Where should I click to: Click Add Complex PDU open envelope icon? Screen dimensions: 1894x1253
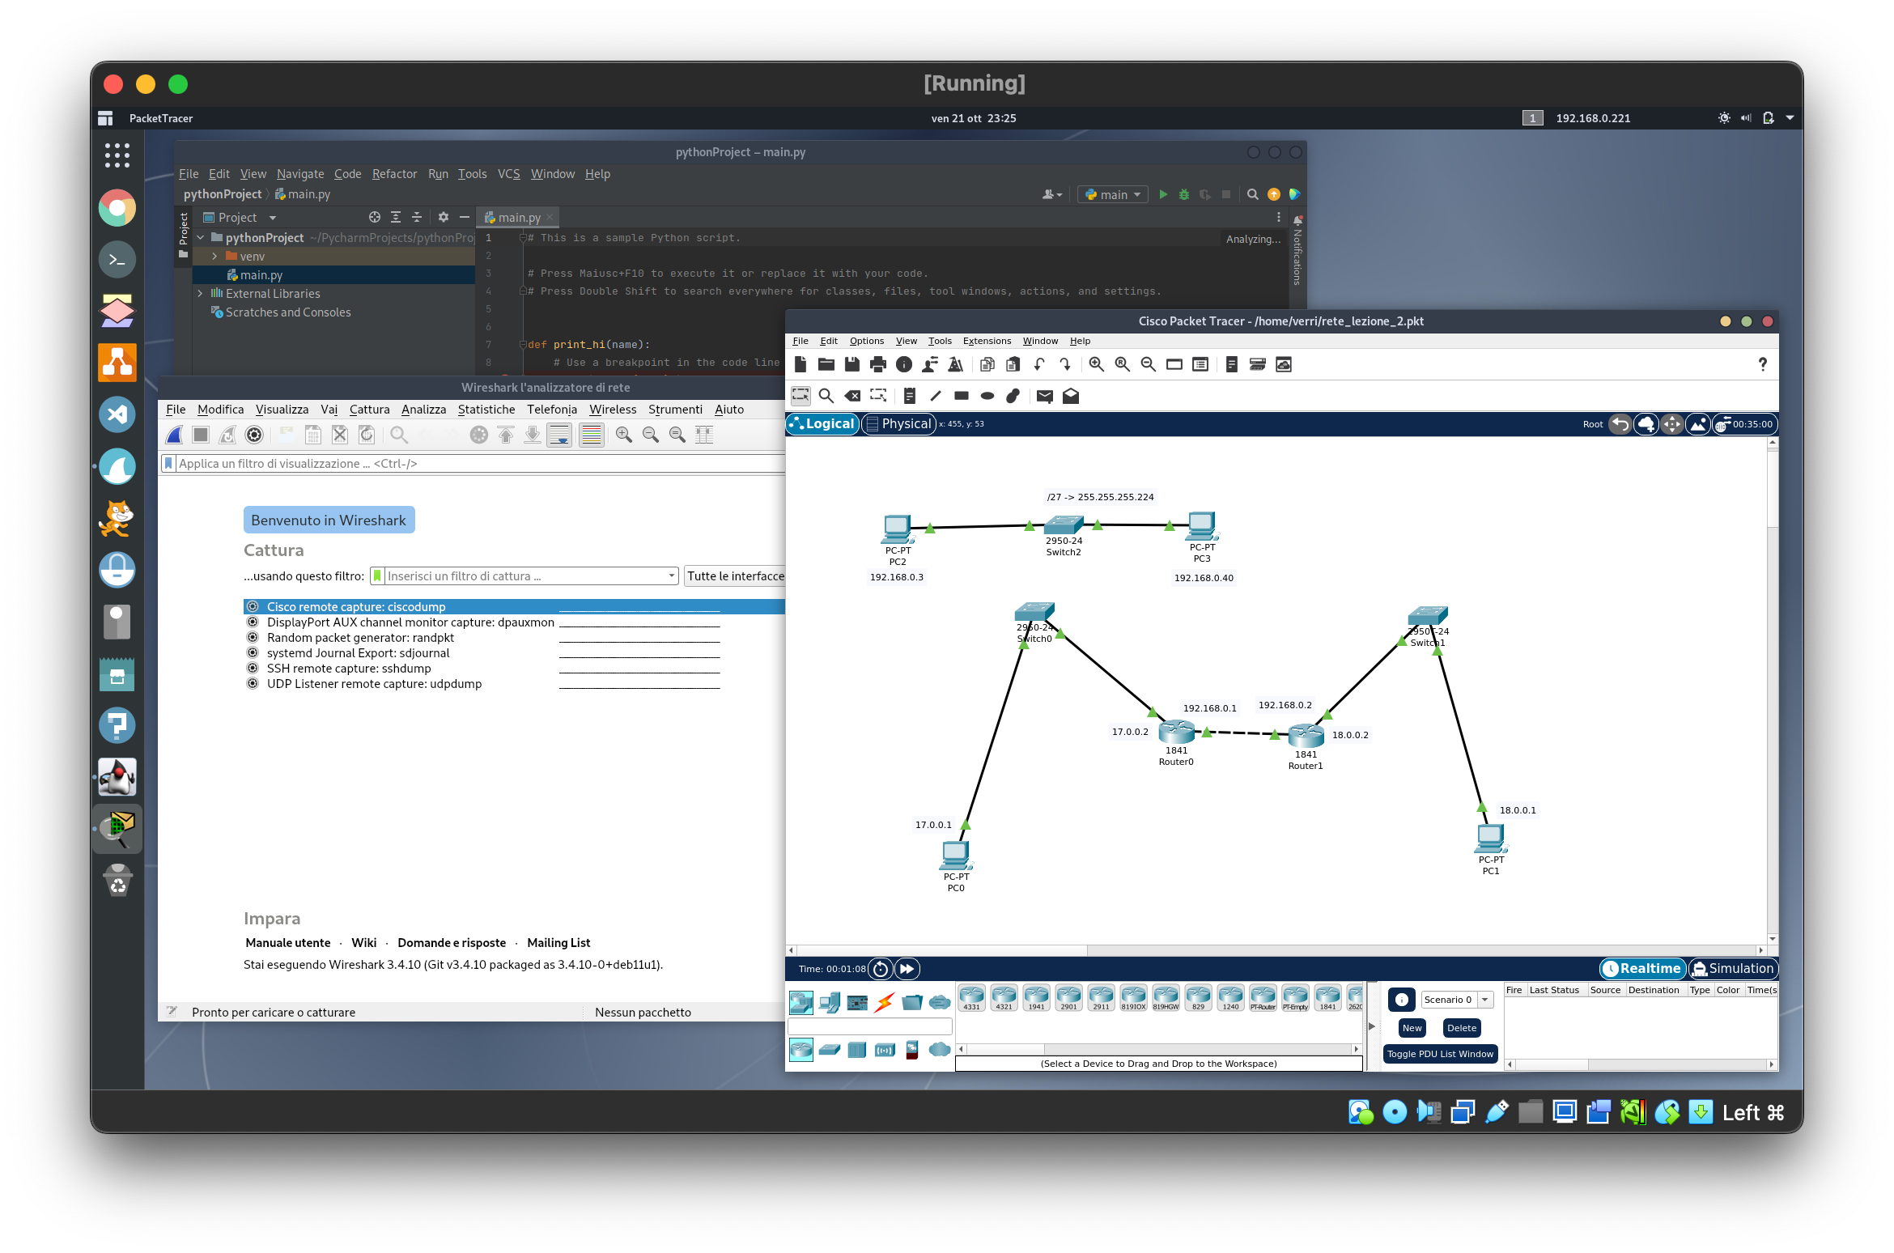tap(1071, 396)
